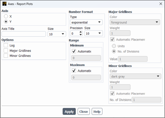Check the Minor Gridlines option
The height and width of the screenshot is (118, 165).
tap(6, 56)
